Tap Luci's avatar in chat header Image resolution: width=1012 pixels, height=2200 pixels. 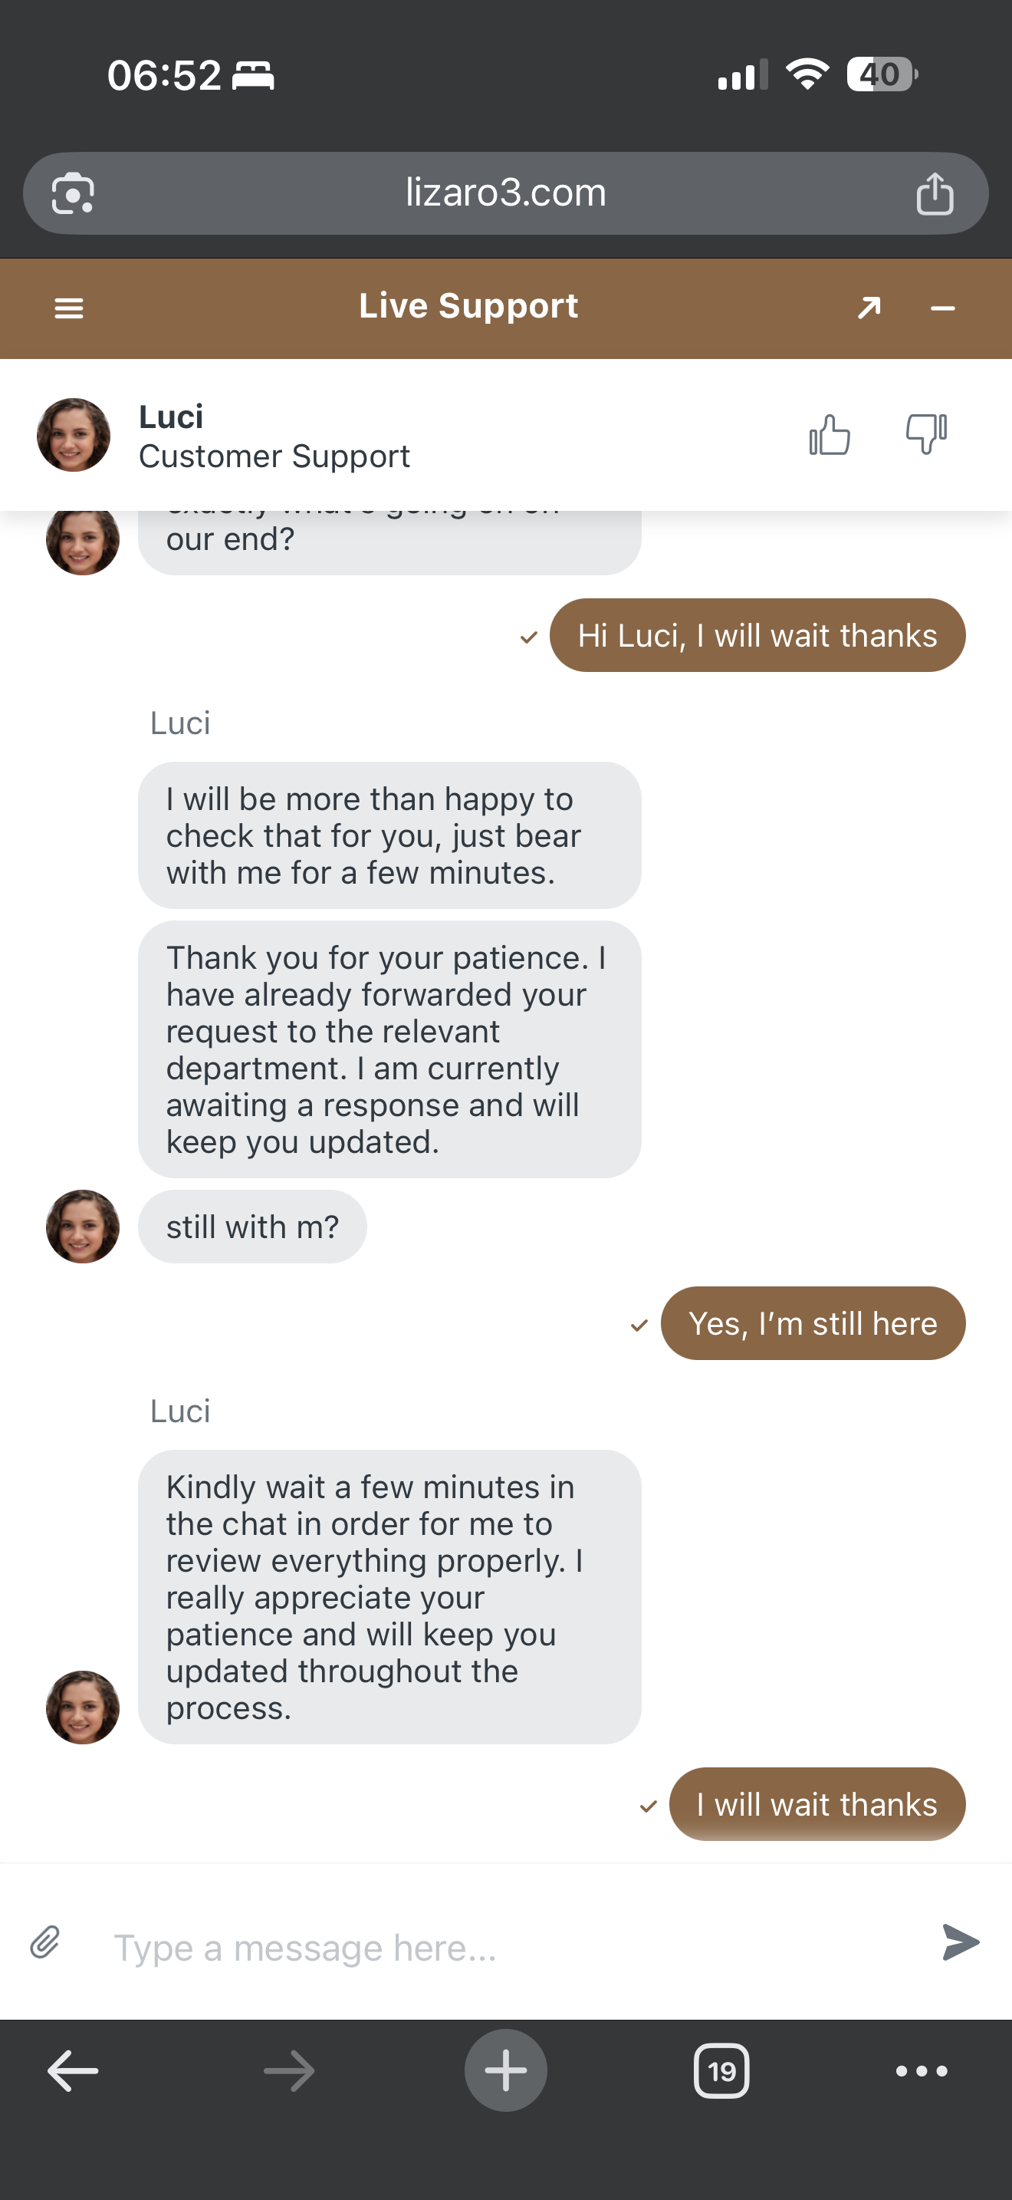point(74,435)
